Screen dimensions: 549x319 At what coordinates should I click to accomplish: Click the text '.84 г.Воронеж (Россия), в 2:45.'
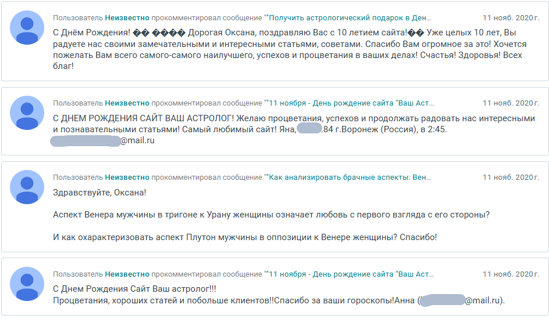[384, 129]
